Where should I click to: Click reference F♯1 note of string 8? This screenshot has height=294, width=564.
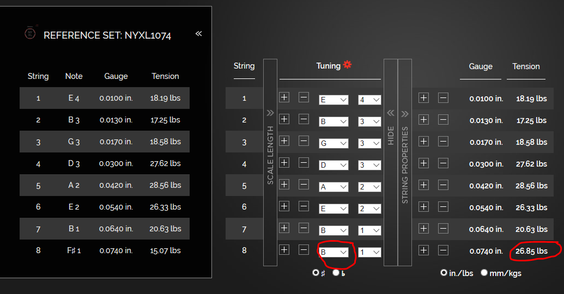pyautogui.click(x=74, y=250)
